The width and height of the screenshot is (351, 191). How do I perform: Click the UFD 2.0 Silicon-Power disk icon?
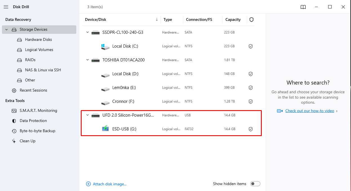click(96, 116)
